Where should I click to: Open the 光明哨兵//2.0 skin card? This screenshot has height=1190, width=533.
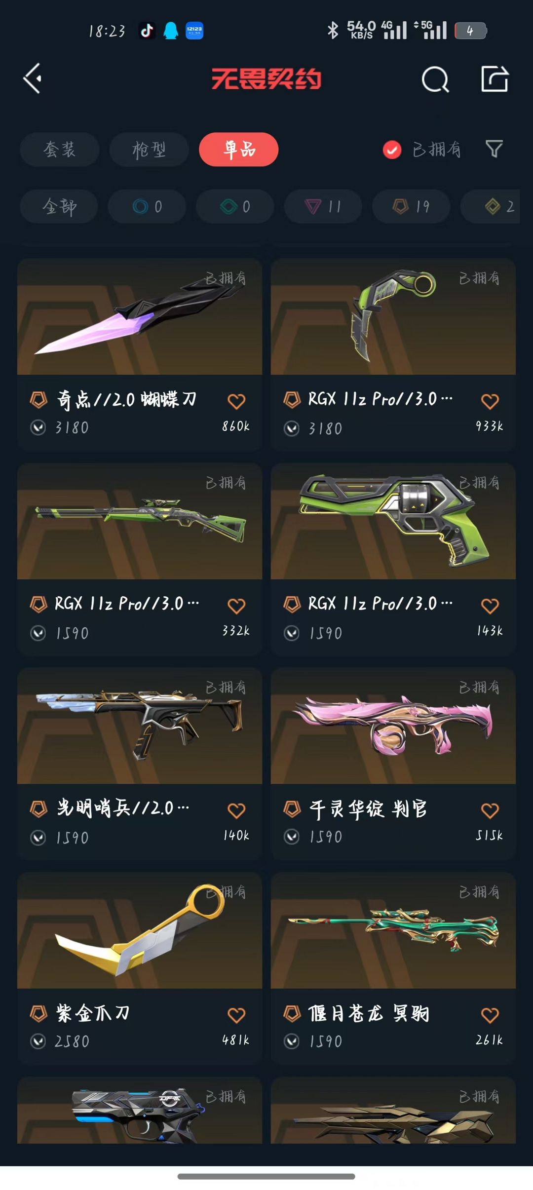[140, 764]
